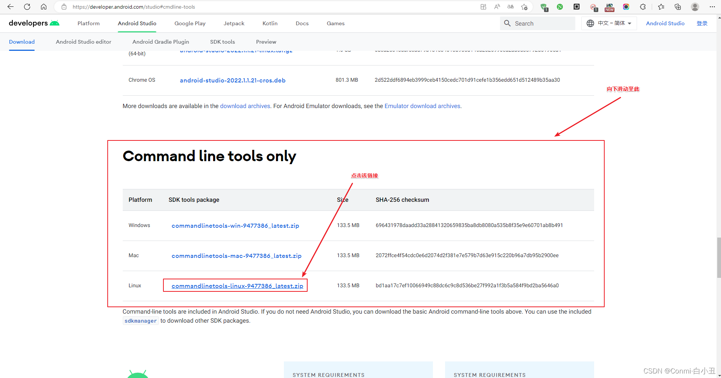Click the Windows row 133.5 MB size
This screenshot has width=721, height=378.
(x=348, y=225)
